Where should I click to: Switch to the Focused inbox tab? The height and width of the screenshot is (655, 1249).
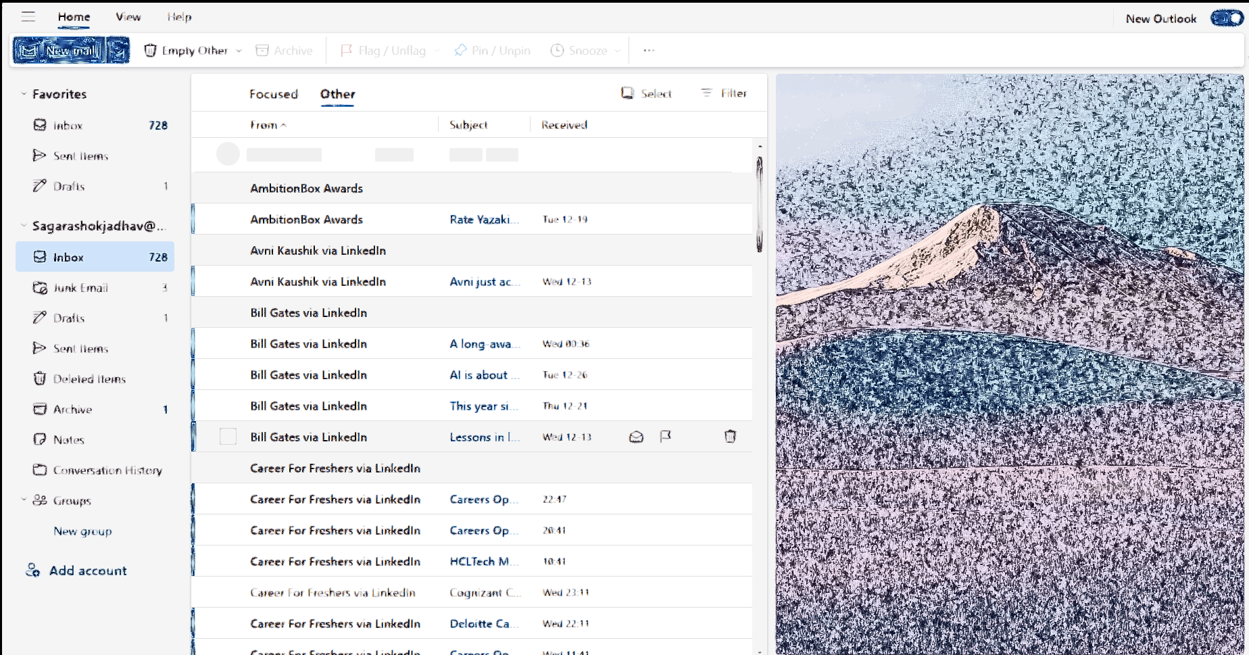click(273, 94)
